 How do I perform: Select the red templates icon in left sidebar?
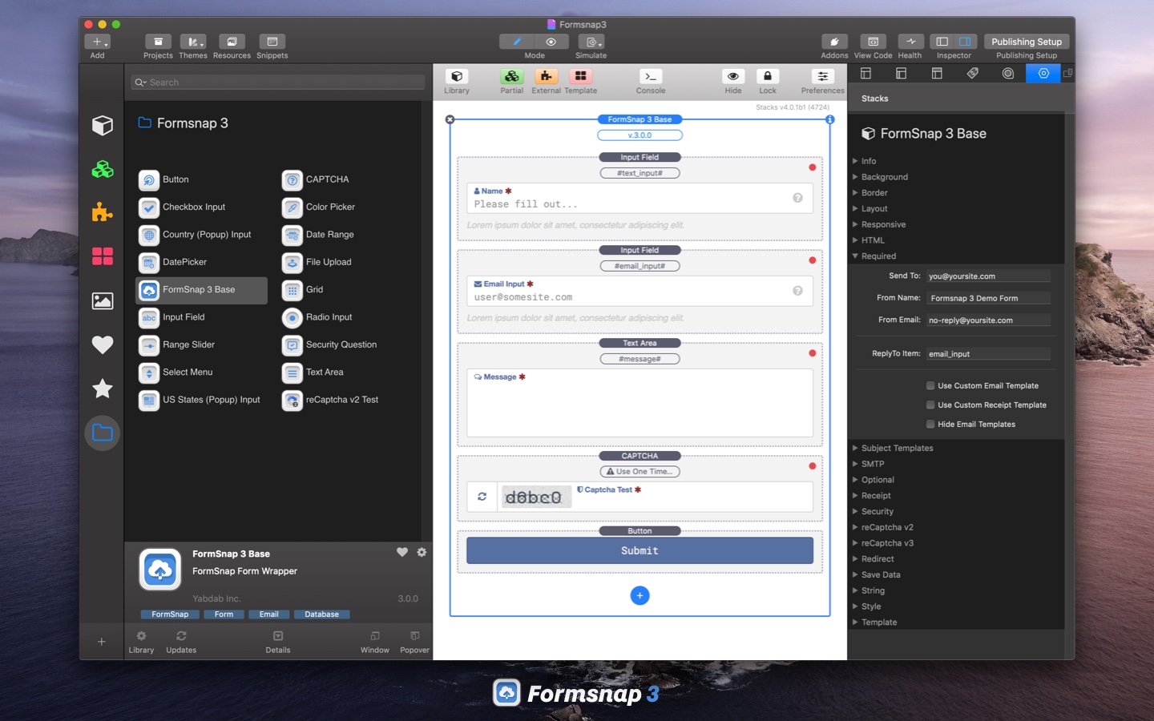click(x=103, y=256)
